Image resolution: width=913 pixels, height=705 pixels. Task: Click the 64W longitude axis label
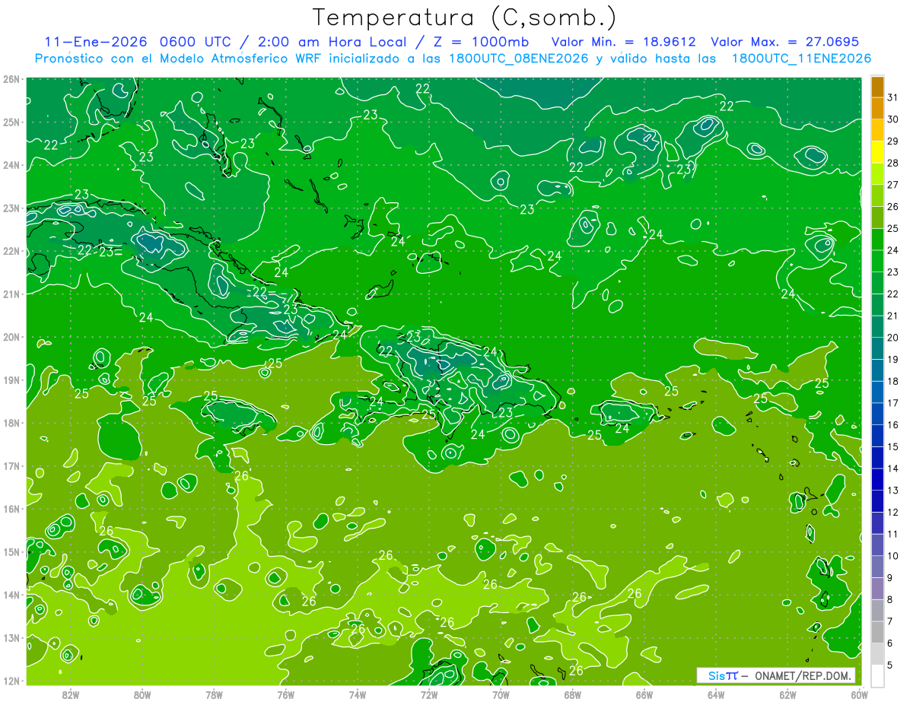(715, 694)
